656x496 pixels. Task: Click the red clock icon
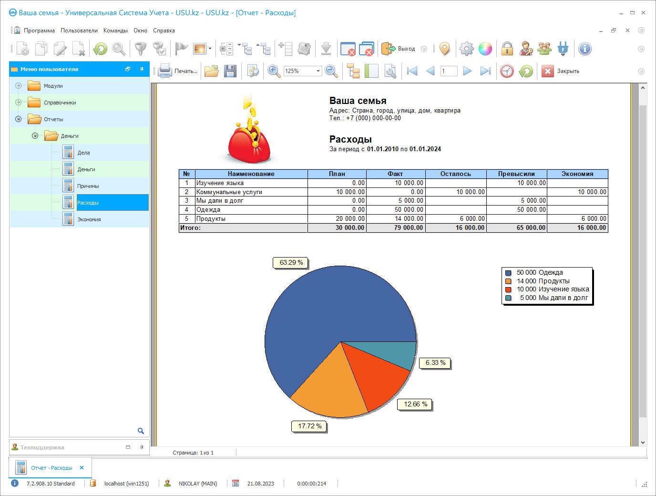(x=507, y=71)
